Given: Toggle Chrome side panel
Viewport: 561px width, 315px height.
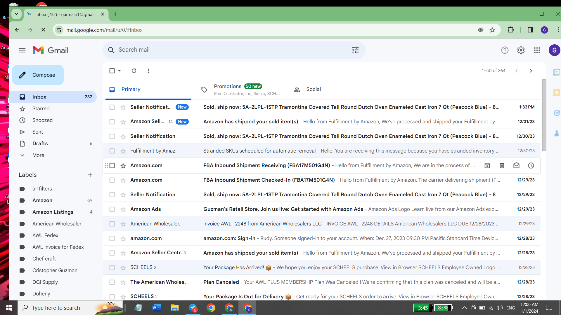Looking at the screenshot, I should tap(530, 30).
